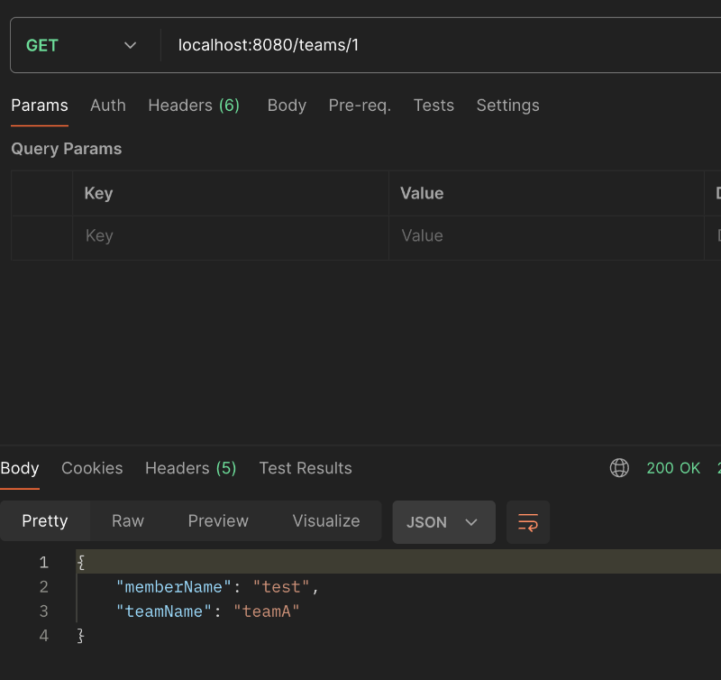Open the response Headers (5) tab
The image size is (721, 680).
pyautogui.click(x=191, y=468)
